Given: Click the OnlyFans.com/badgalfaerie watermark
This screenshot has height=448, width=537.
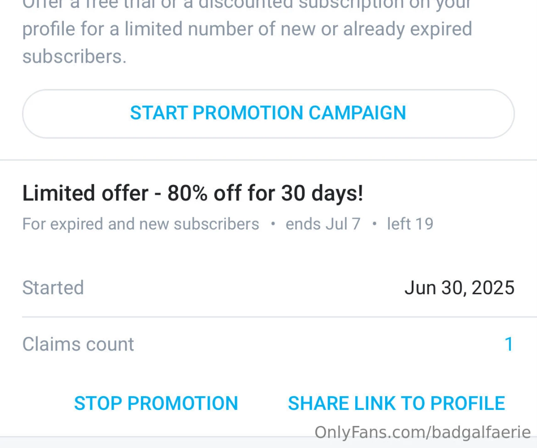Looking at the screenshot, I should 422,432.
